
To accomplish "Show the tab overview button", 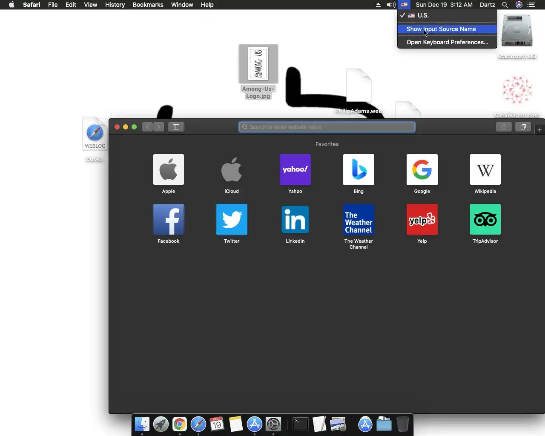I will point(523,127).
